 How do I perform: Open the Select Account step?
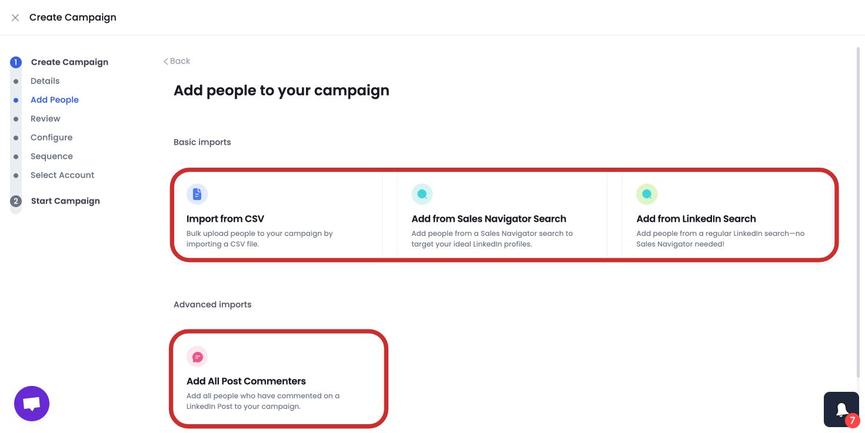click(62, 175)
